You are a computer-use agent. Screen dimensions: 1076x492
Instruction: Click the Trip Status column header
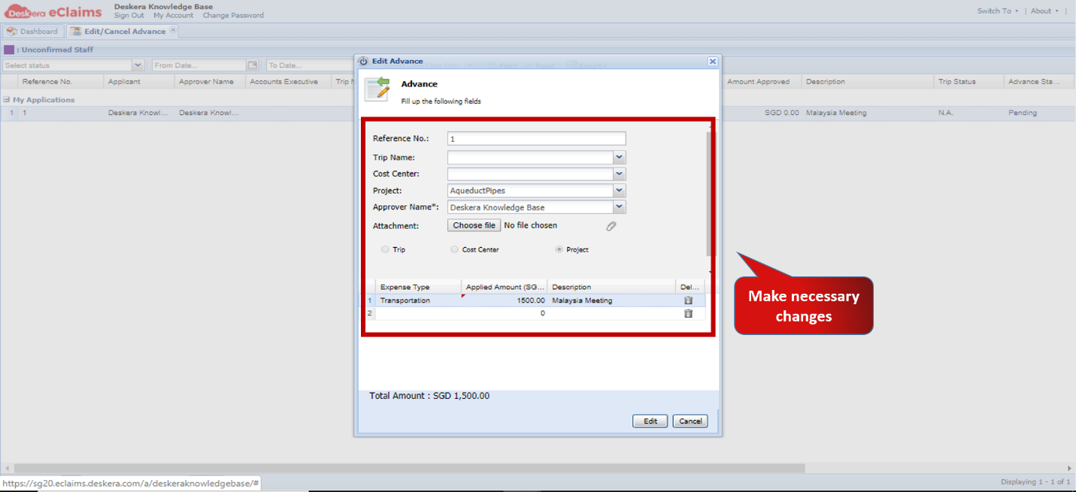pos(968,82)
